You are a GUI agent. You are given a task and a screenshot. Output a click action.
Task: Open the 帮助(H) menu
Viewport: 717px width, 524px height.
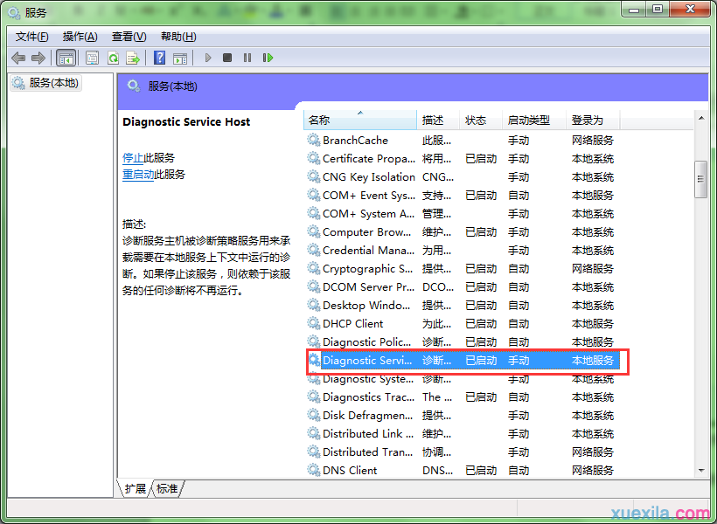click(178, 37)
